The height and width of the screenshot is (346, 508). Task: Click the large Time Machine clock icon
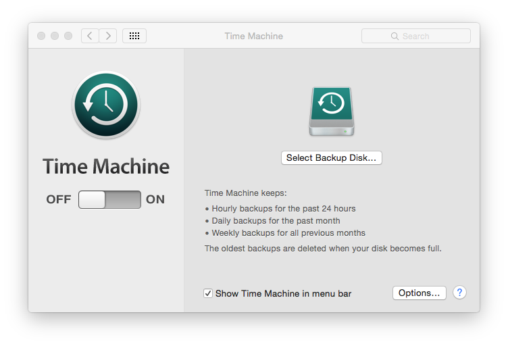tap(106, 105)
